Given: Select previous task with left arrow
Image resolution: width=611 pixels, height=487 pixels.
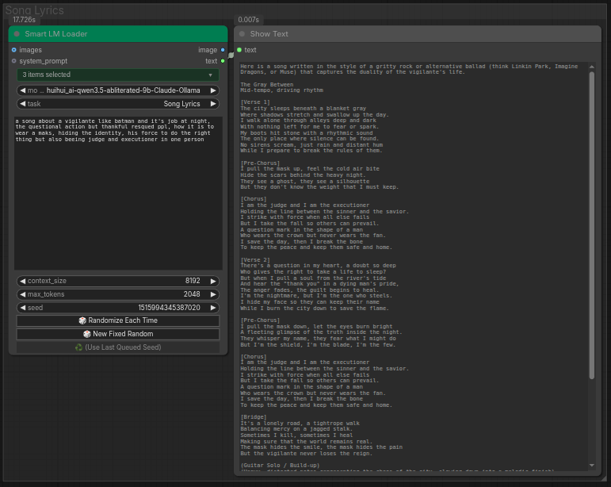Looking at the screenshot, I should point(23,104).
